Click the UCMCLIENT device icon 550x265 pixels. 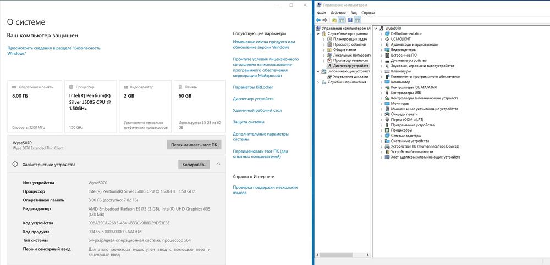pyautogui.click(x=387, y=39)
